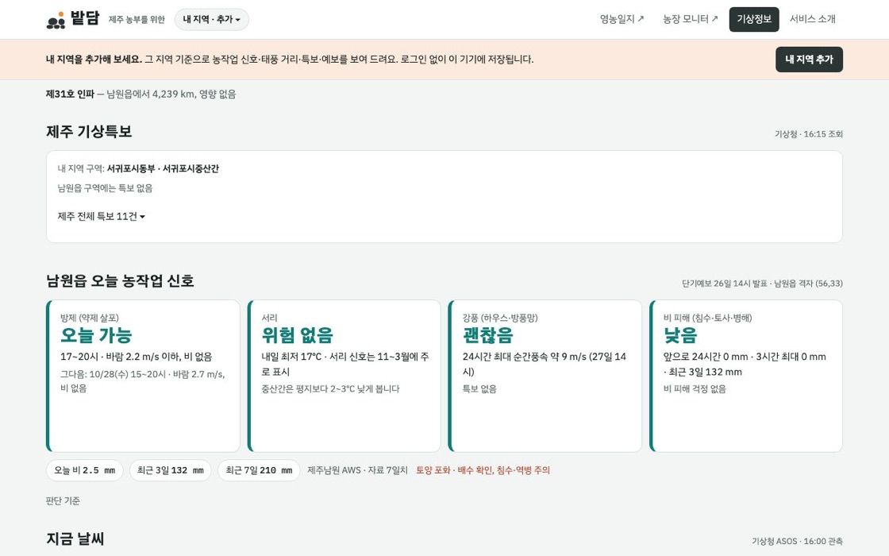This screenshot has width=889, height=556.
Task: Click 단기예보 26일 14시 발표 text
Action: [x=724, y=284]
